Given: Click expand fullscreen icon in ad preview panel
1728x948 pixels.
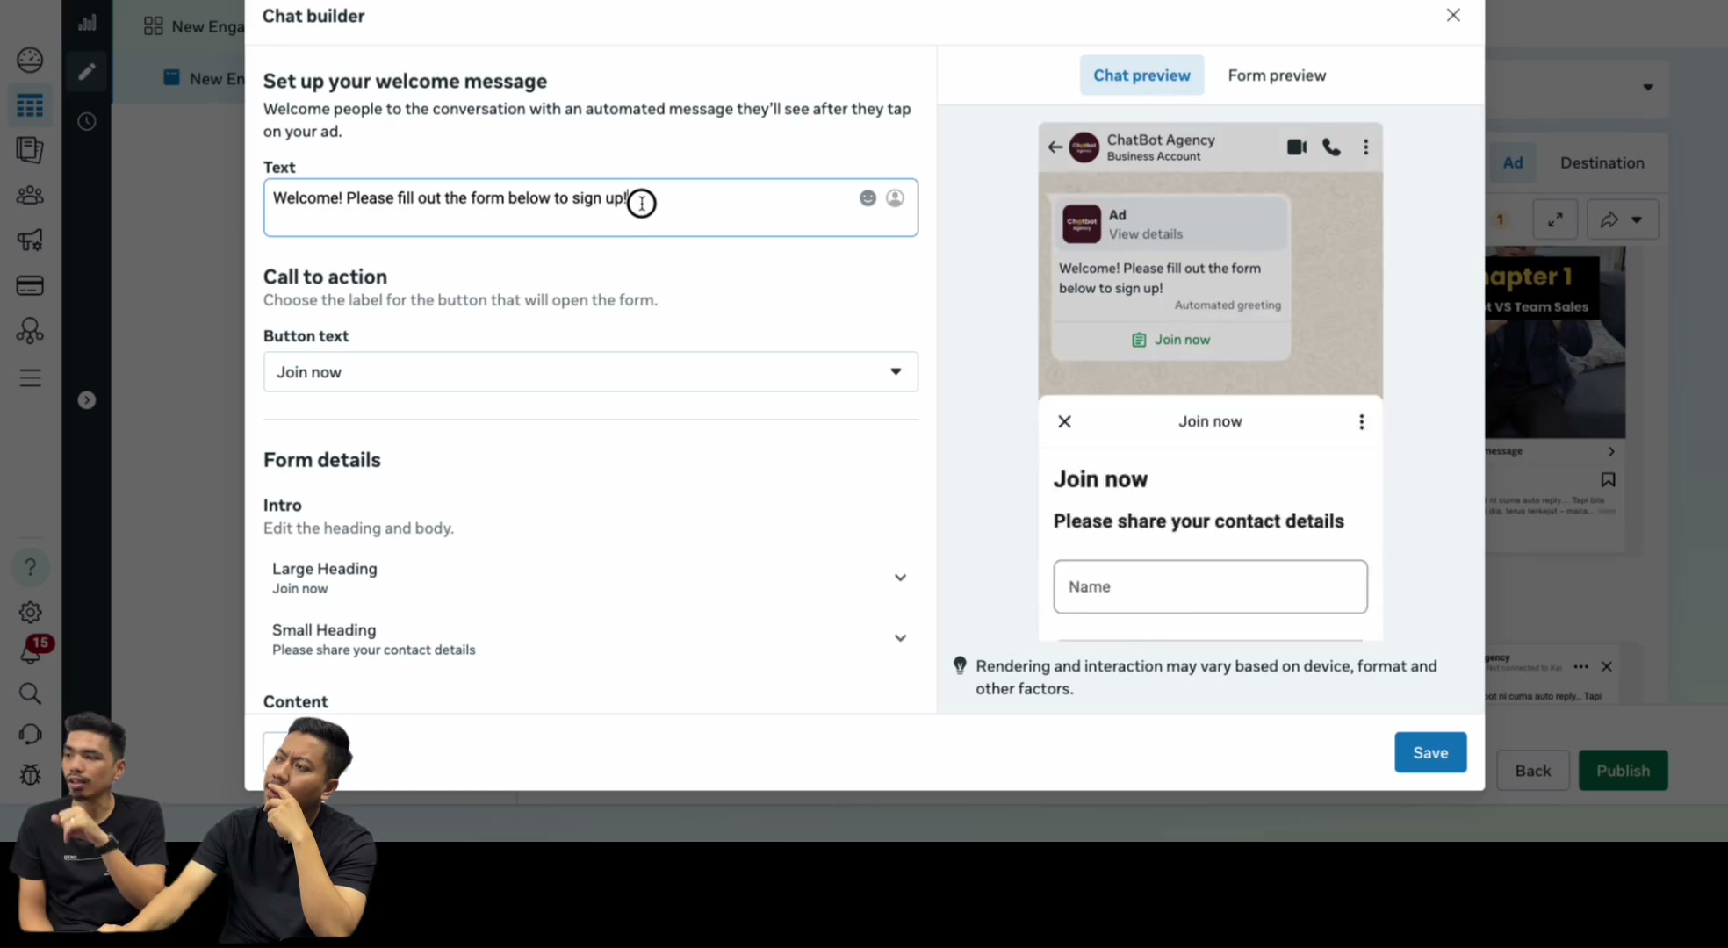Looking at the screenshot, I should (x=1555, y=219).
